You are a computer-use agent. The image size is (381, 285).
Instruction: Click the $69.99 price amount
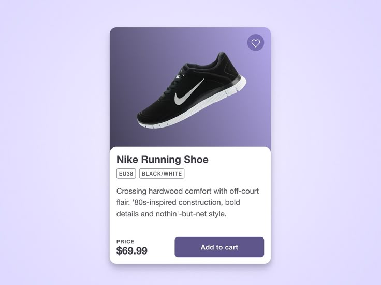(131, 251)
